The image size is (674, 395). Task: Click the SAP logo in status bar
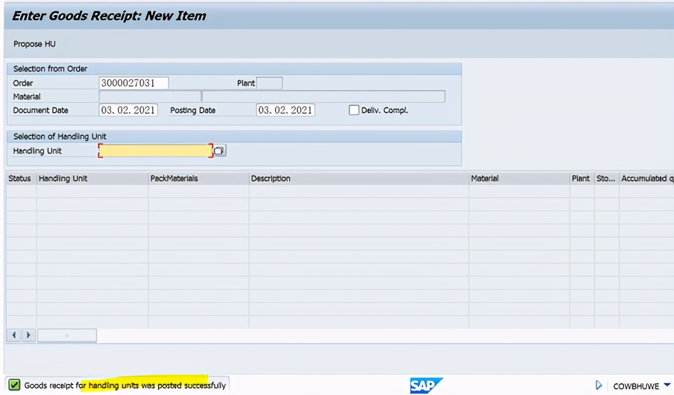[426, 385]
